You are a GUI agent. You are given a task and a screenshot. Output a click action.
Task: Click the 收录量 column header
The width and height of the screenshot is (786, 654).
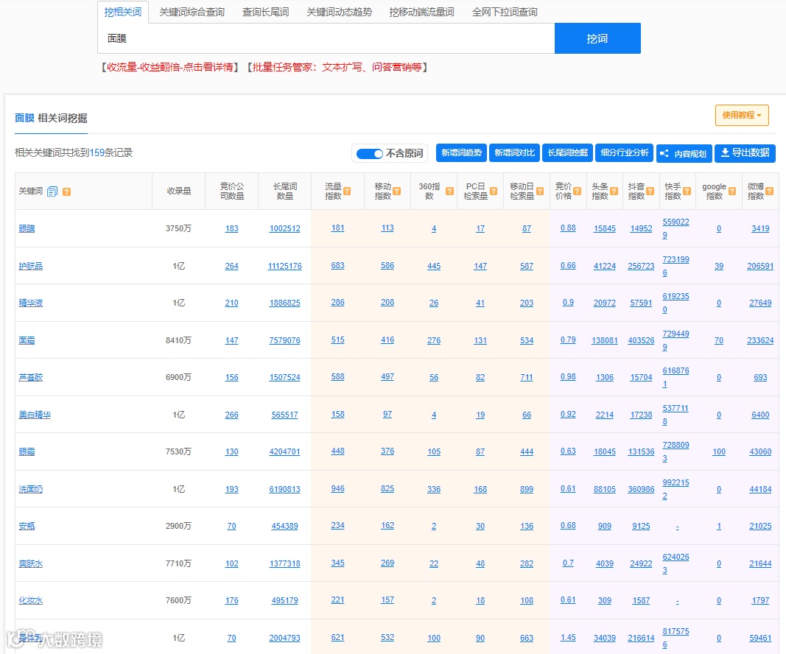click(179, 191)
